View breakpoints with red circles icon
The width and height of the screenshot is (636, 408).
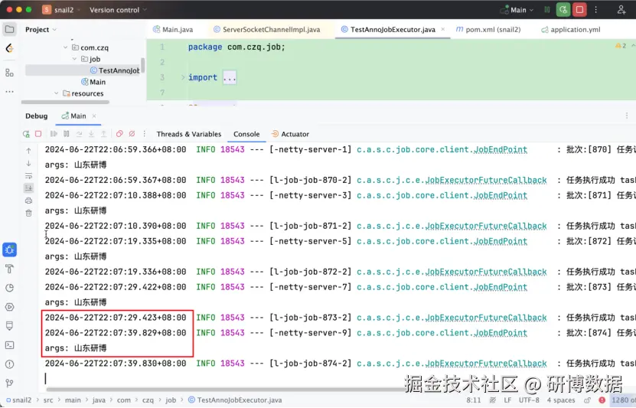pos(119,134)
